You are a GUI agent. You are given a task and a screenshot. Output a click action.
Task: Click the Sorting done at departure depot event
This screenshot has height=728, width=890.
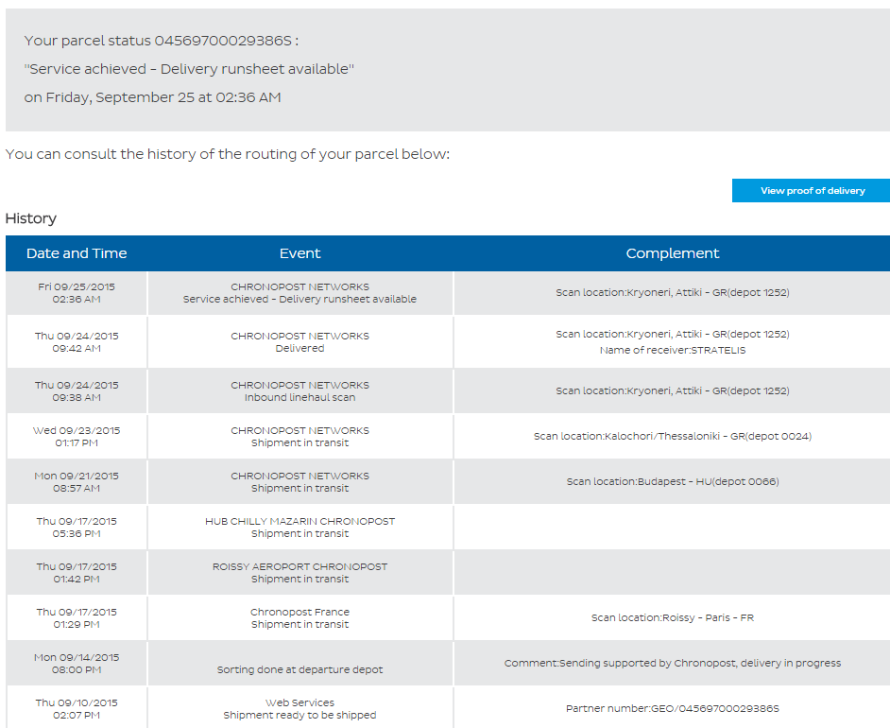(x=300, y=669)
